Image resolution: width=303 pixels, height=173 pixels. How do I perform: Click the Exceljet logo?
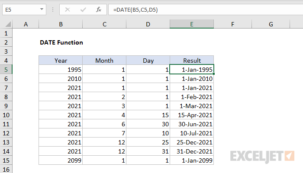pyautogui.click(x=263, y=155)
